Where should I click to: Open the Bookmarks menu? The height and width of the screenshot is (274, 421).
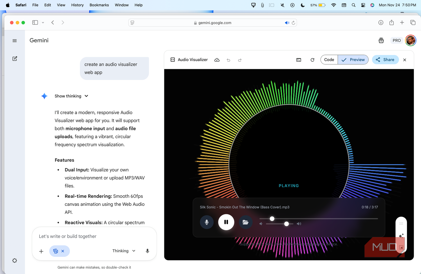pos(99,5)
